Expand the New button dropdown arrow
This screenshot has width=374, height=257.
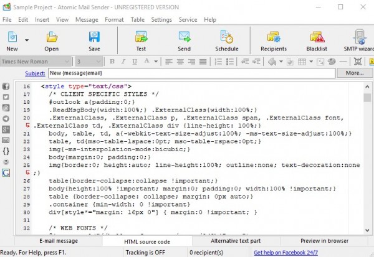coord(27,40)
